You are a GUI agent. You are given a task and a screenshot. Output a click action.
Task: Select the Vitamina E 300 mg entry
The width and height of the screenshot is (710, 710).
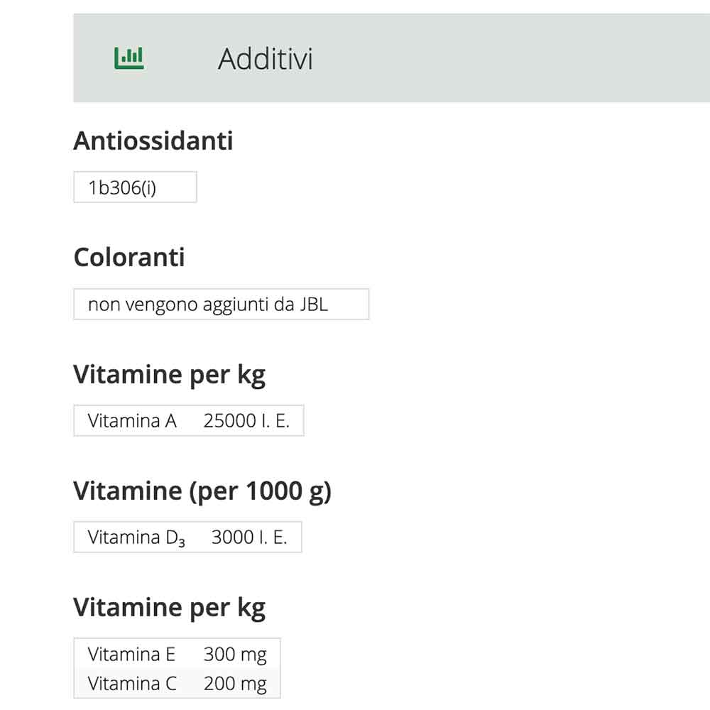coord(176,654)
